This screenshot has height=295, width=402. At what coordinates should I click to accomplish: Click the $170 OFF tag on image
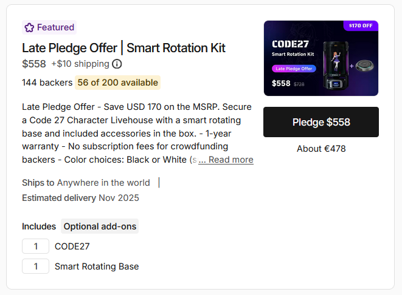[x=361, y=25]
